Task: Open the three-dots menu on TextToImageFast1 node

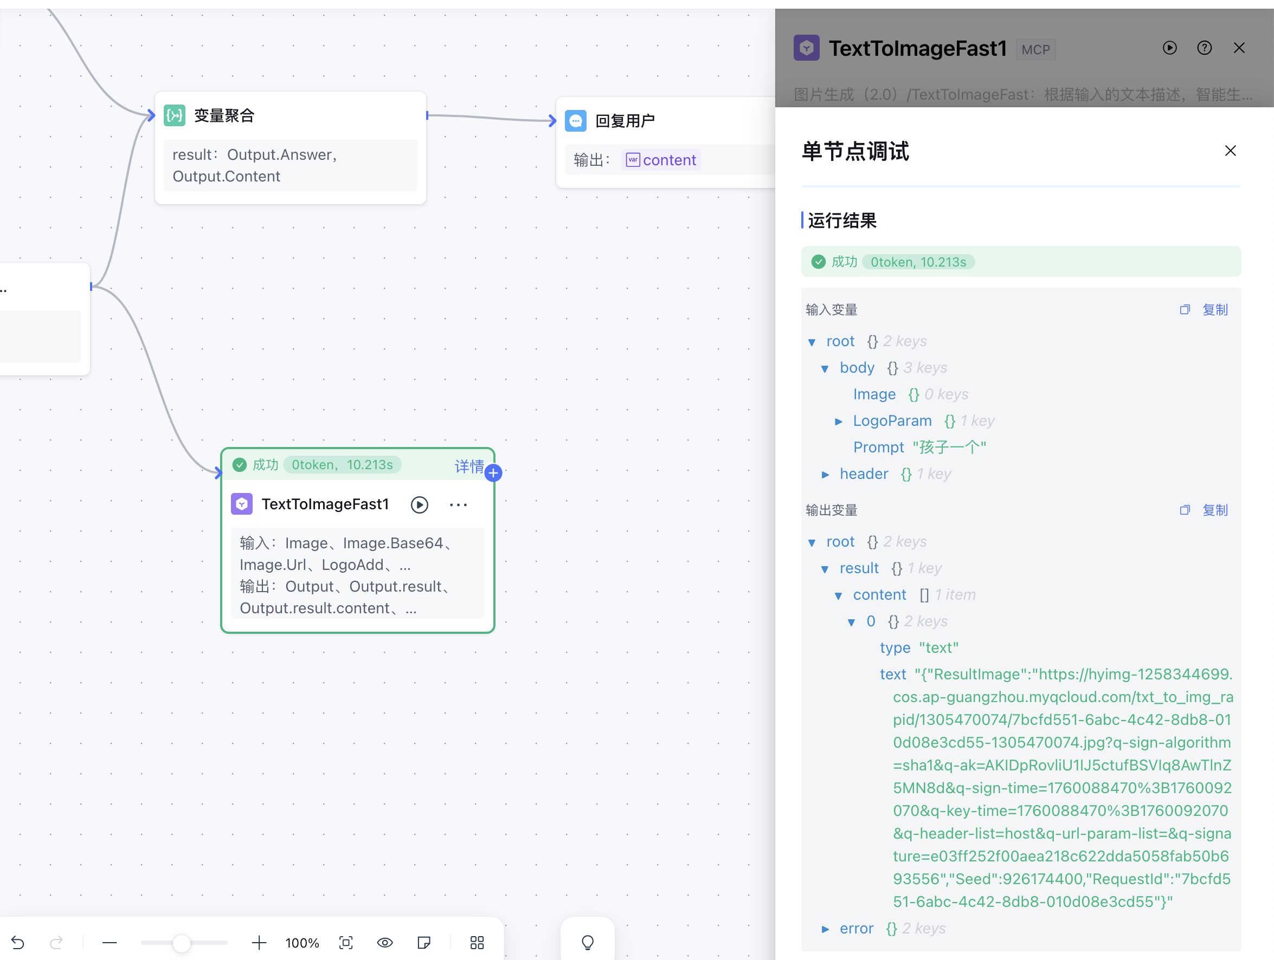Action: [x=459, y=505]
